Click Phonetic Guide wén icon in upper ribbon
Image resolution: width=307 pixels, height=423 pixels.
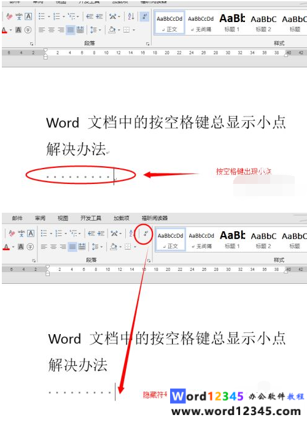point(19,17)
